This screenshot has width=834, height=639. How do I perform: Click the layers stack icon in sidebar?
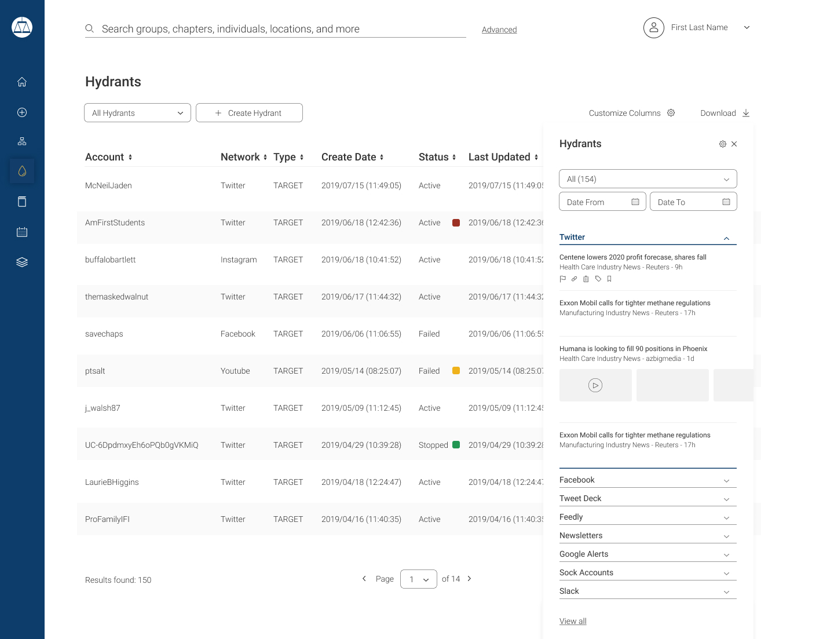[22, 262]
